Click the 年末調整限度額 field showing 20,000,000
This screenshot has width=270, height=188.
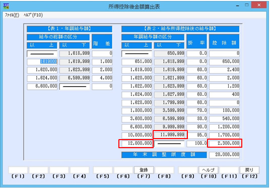pos(224,155)
